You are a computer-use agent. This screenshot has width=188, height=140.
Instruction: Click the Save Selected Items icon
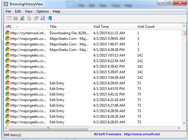pyautogui.click(x=16, y=18)
